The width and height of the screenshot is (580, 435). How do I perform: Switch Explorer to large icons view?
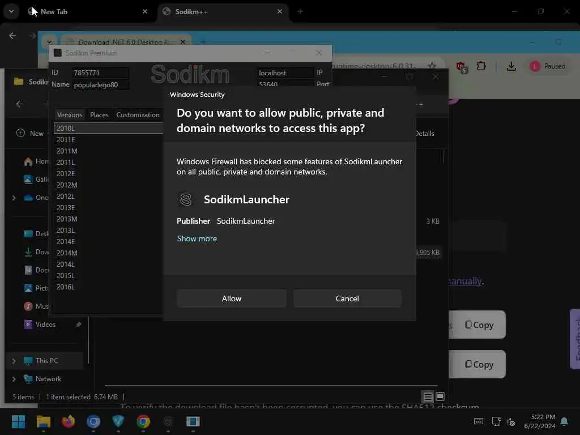tap(440, 396)
